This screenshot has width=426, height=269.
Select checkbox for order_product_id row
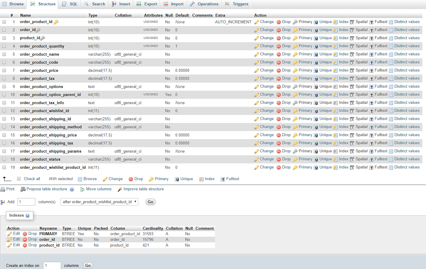(4, 22)
